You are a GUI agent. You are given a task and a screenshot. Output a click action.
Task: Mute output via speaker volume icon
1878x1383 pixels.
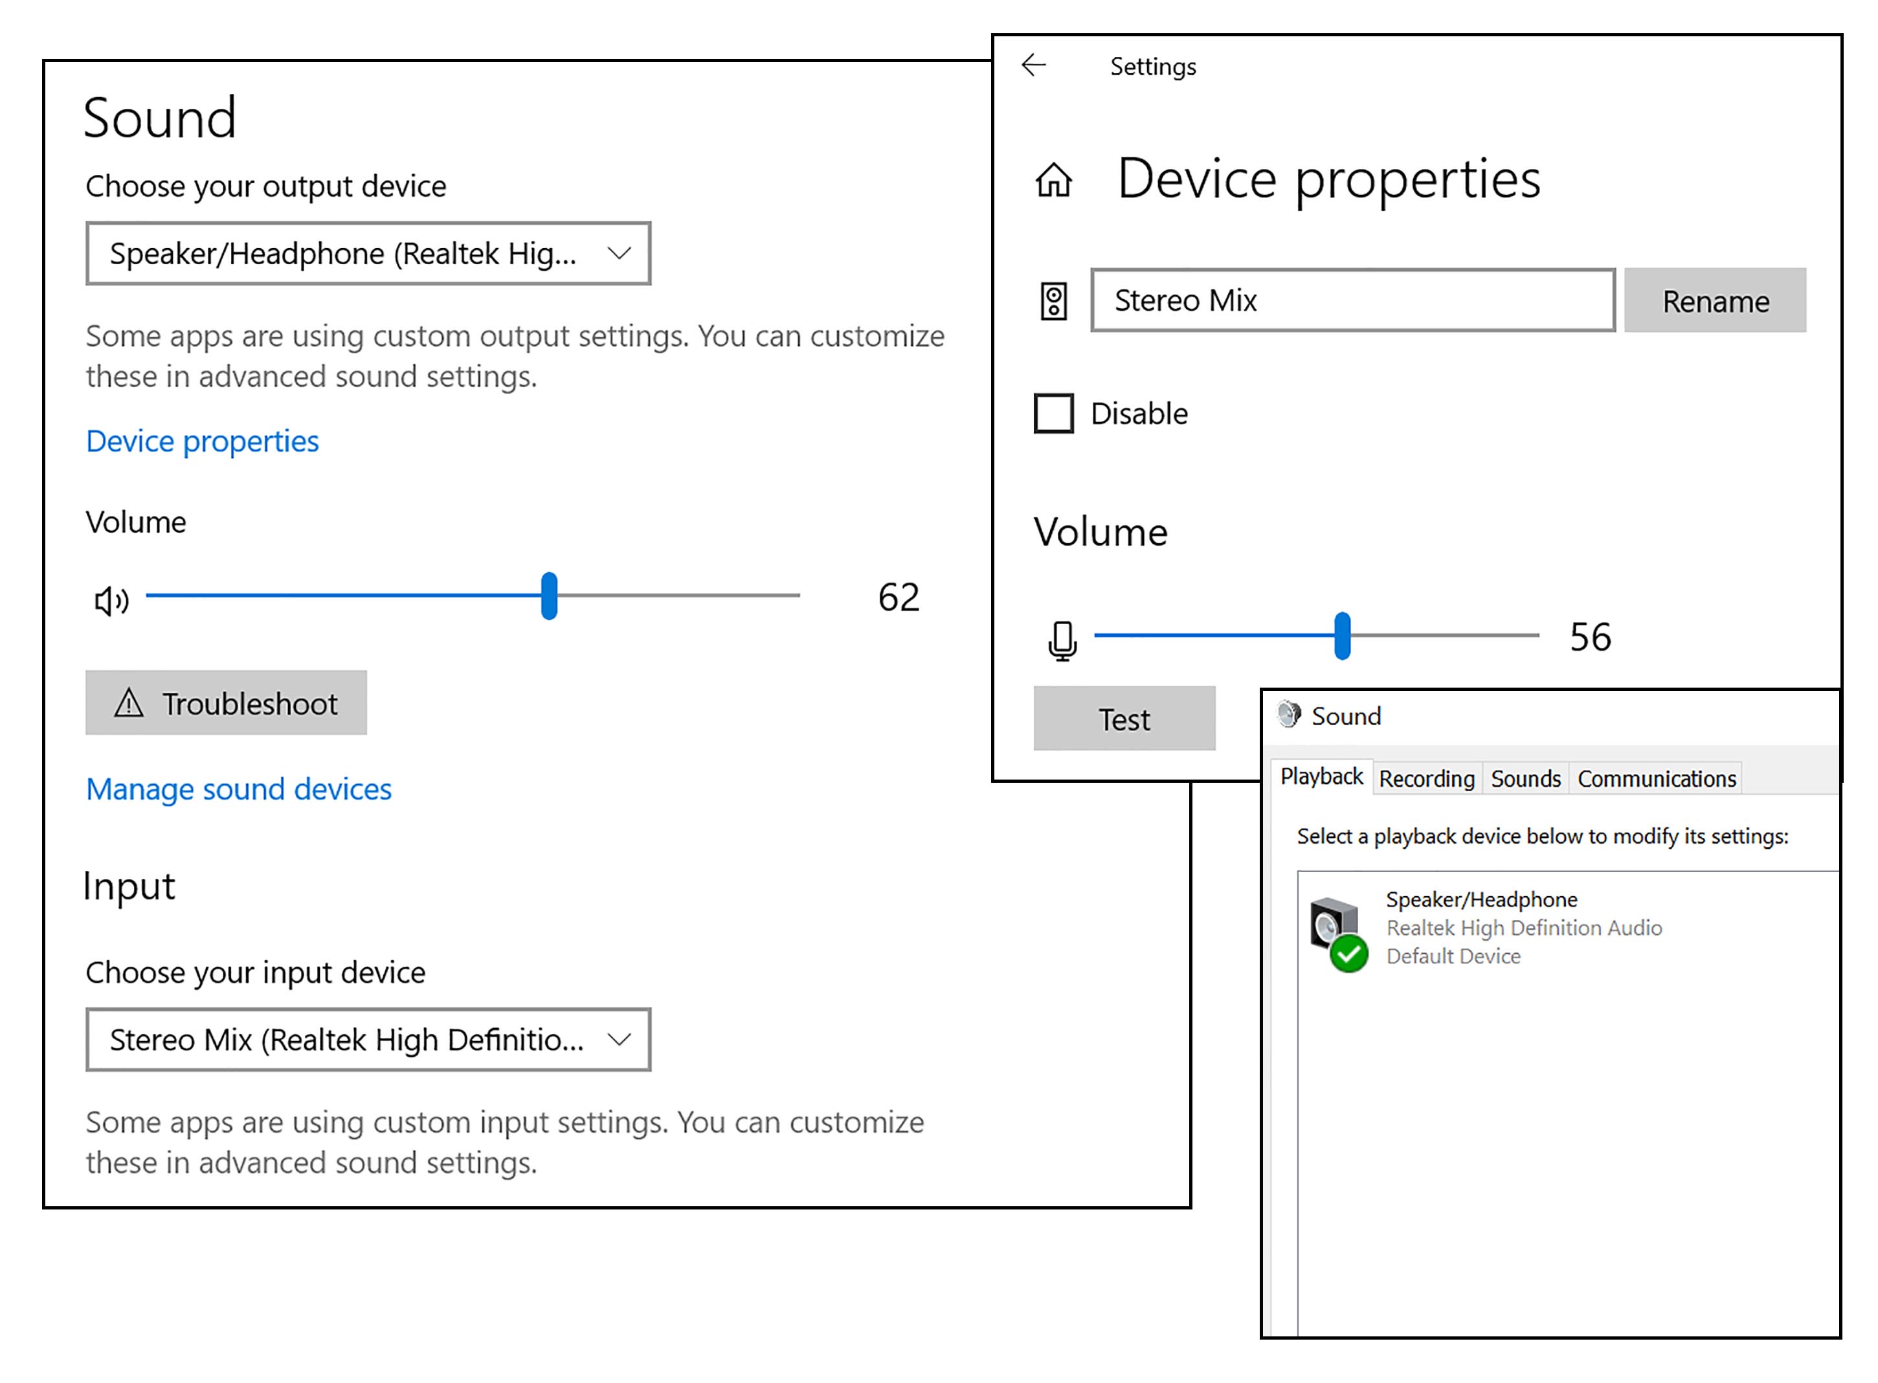(111, 600)
